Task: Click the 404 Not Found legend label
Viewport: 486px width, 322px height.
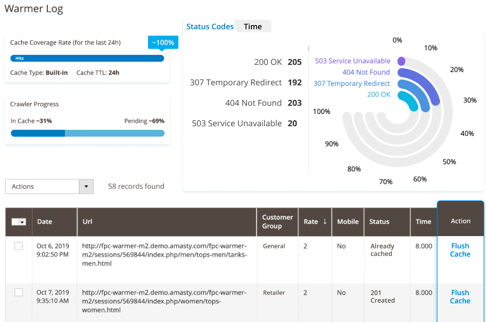Action: click(x=366, y=72)
